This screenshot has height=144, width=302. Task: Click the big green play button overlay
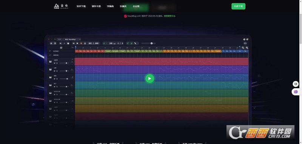point(149,78)
